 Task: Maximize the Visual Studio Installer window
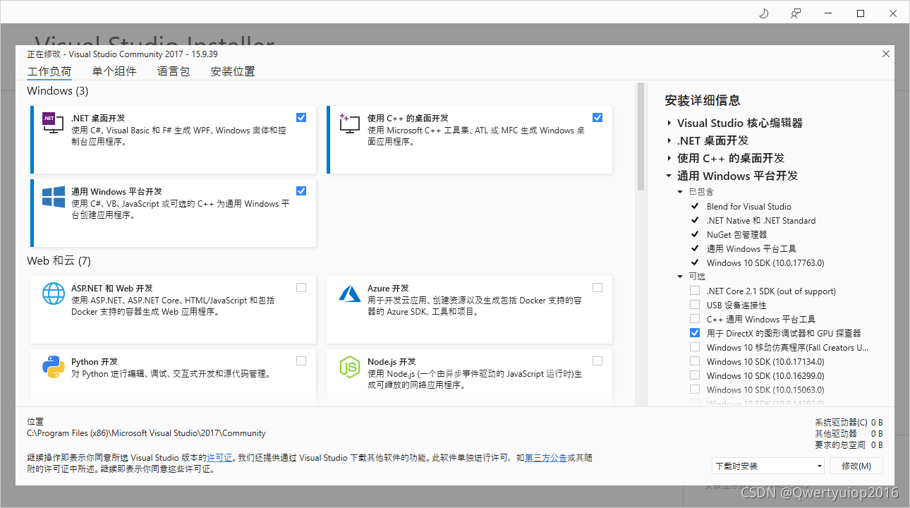pyautogui.click(x=861, y=13)
